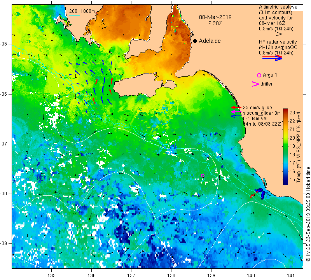The width and height of the screenshot is (311, 280).
Task: Click the '0.5m/s (1kt 24h)' altimetric scale text
Action: pyautogui.click(x=276, y=28)
